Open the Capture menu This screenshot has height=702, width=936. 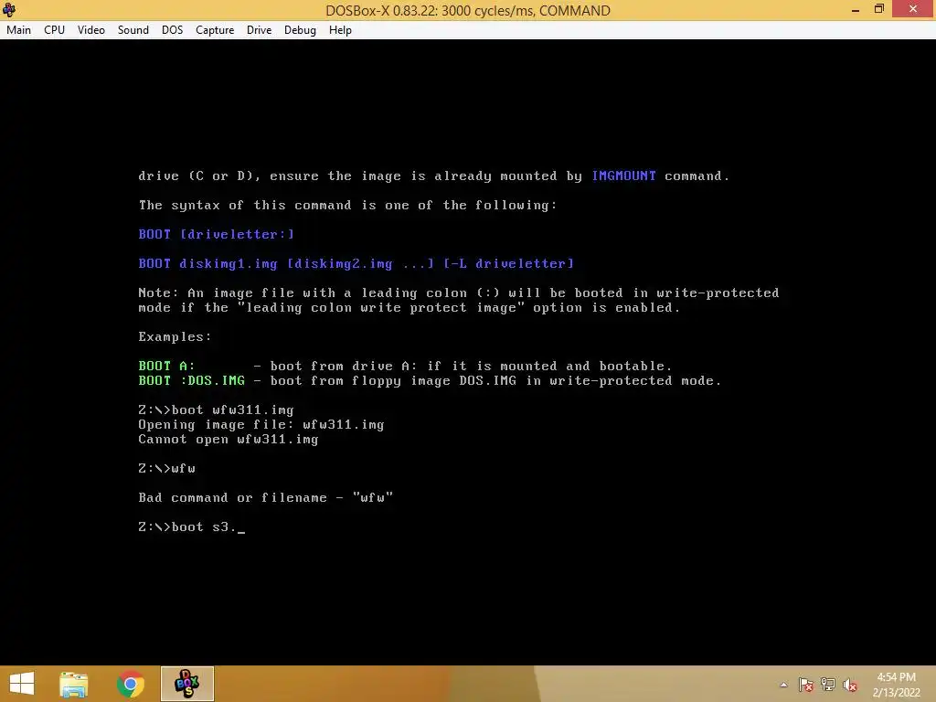coord(215,30)
